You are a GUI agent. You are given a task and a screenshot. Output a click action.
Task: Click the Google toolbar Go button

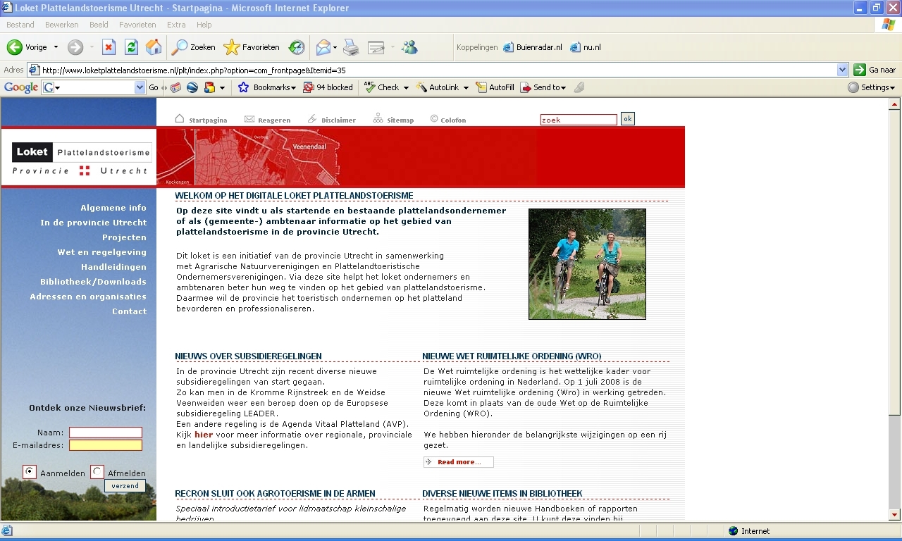click(x=154, y=87)
